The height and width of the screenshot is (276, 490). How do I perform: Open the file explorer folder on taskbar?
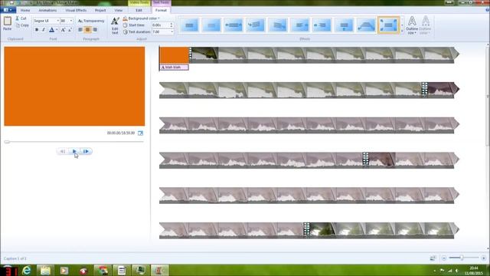tap(45, 271)
